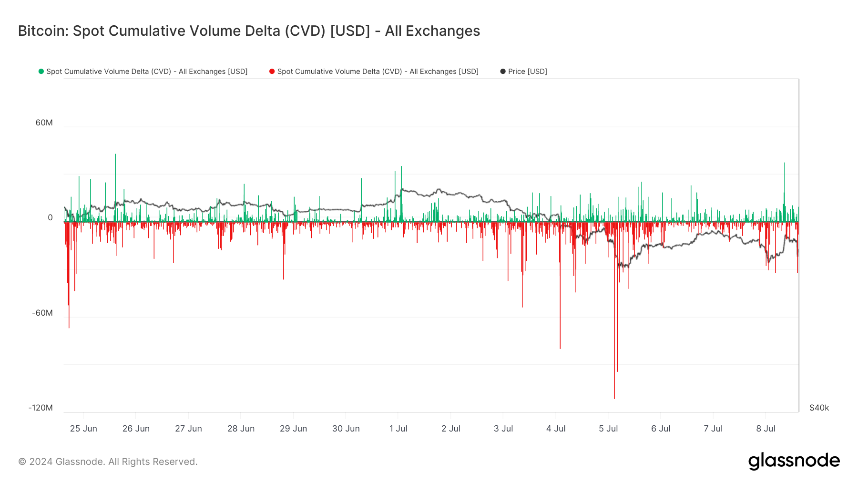The height and width of the screenshot is (483, 858).
Task: Click the 30 Jun date label
Action: tap(346, 429)
